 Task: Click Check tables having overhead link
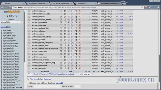click(x=63, y=74)
